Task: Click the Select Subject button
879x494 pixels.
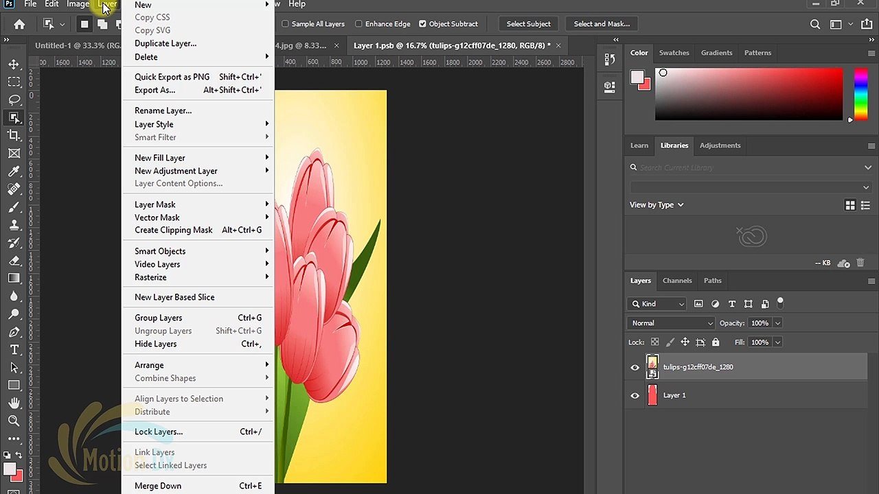Action: coord(528,24)
